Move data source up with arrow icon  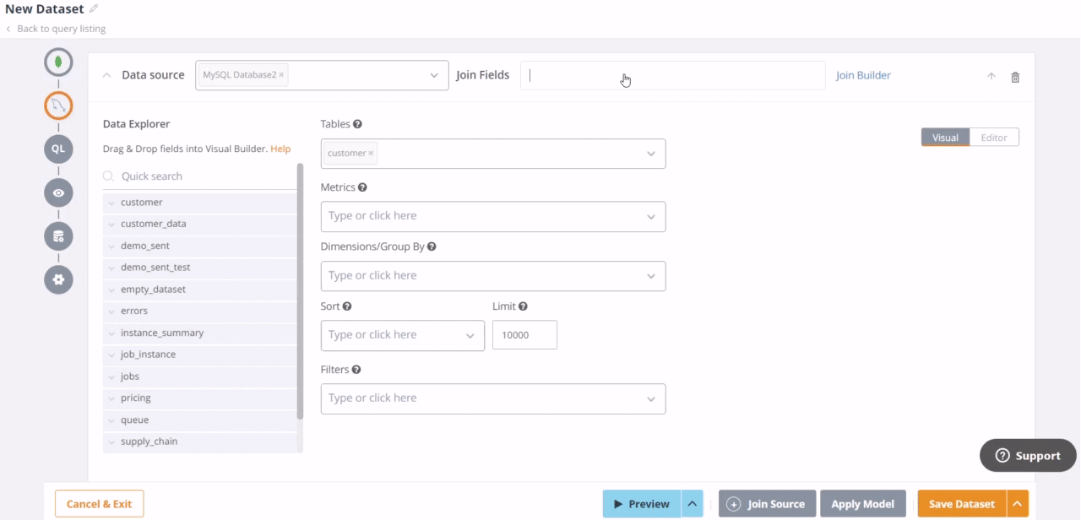pos(991,76)
